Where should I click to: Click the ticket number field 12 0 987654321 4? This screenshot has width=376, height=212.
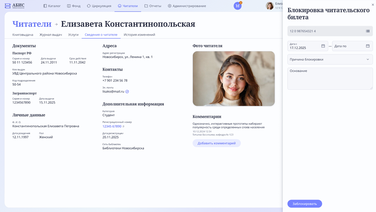click(x=330, y=31)
